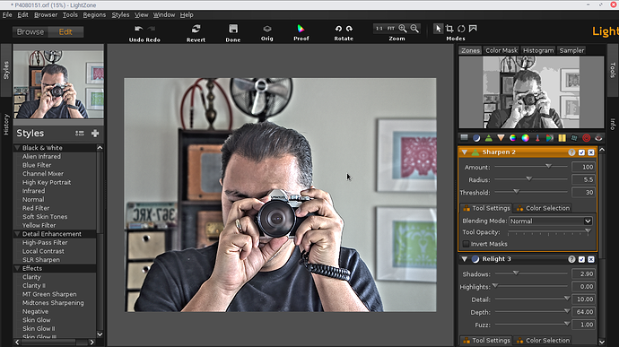Collapse the Sharpen 2 tool panel
Image resolution: width=619 pixels, height=347 pixels.
(x=465, y=152)
